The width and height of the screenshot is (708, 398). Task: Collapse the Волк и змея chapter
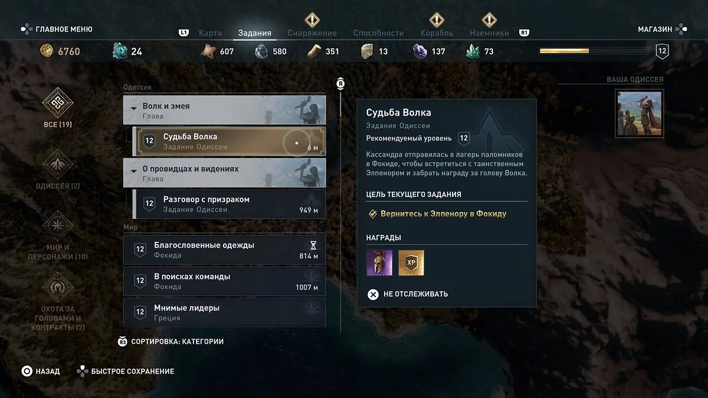[224, 110]
